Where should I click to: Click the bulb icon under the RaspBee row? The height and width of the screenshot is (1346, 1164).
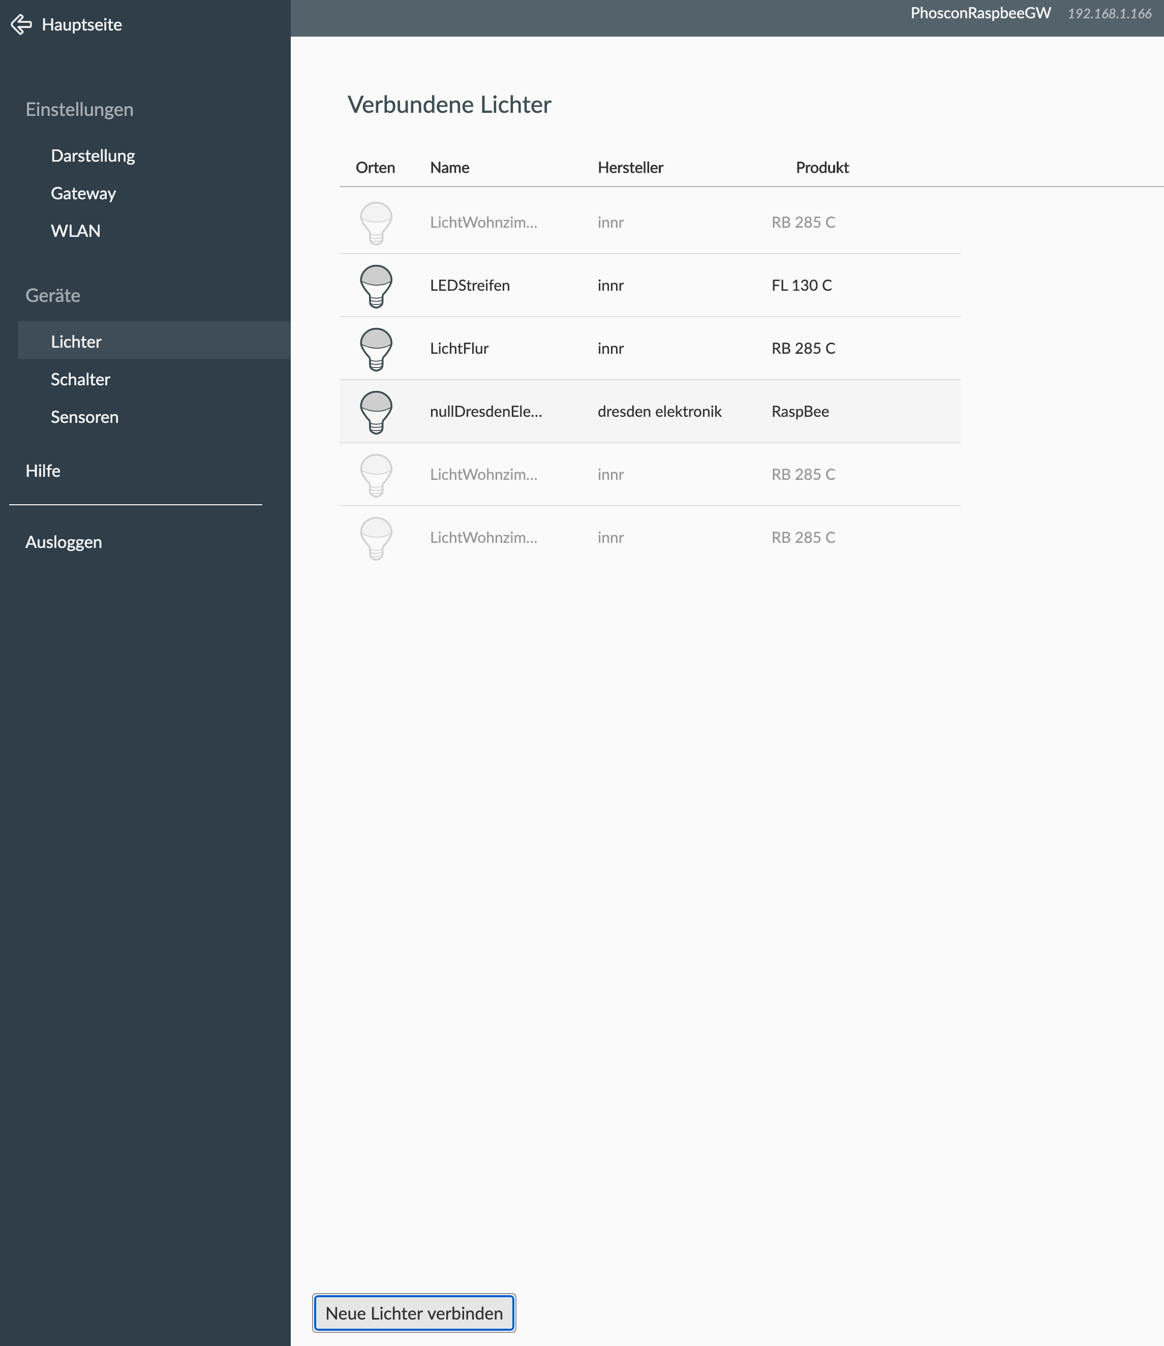click(376, 475)
